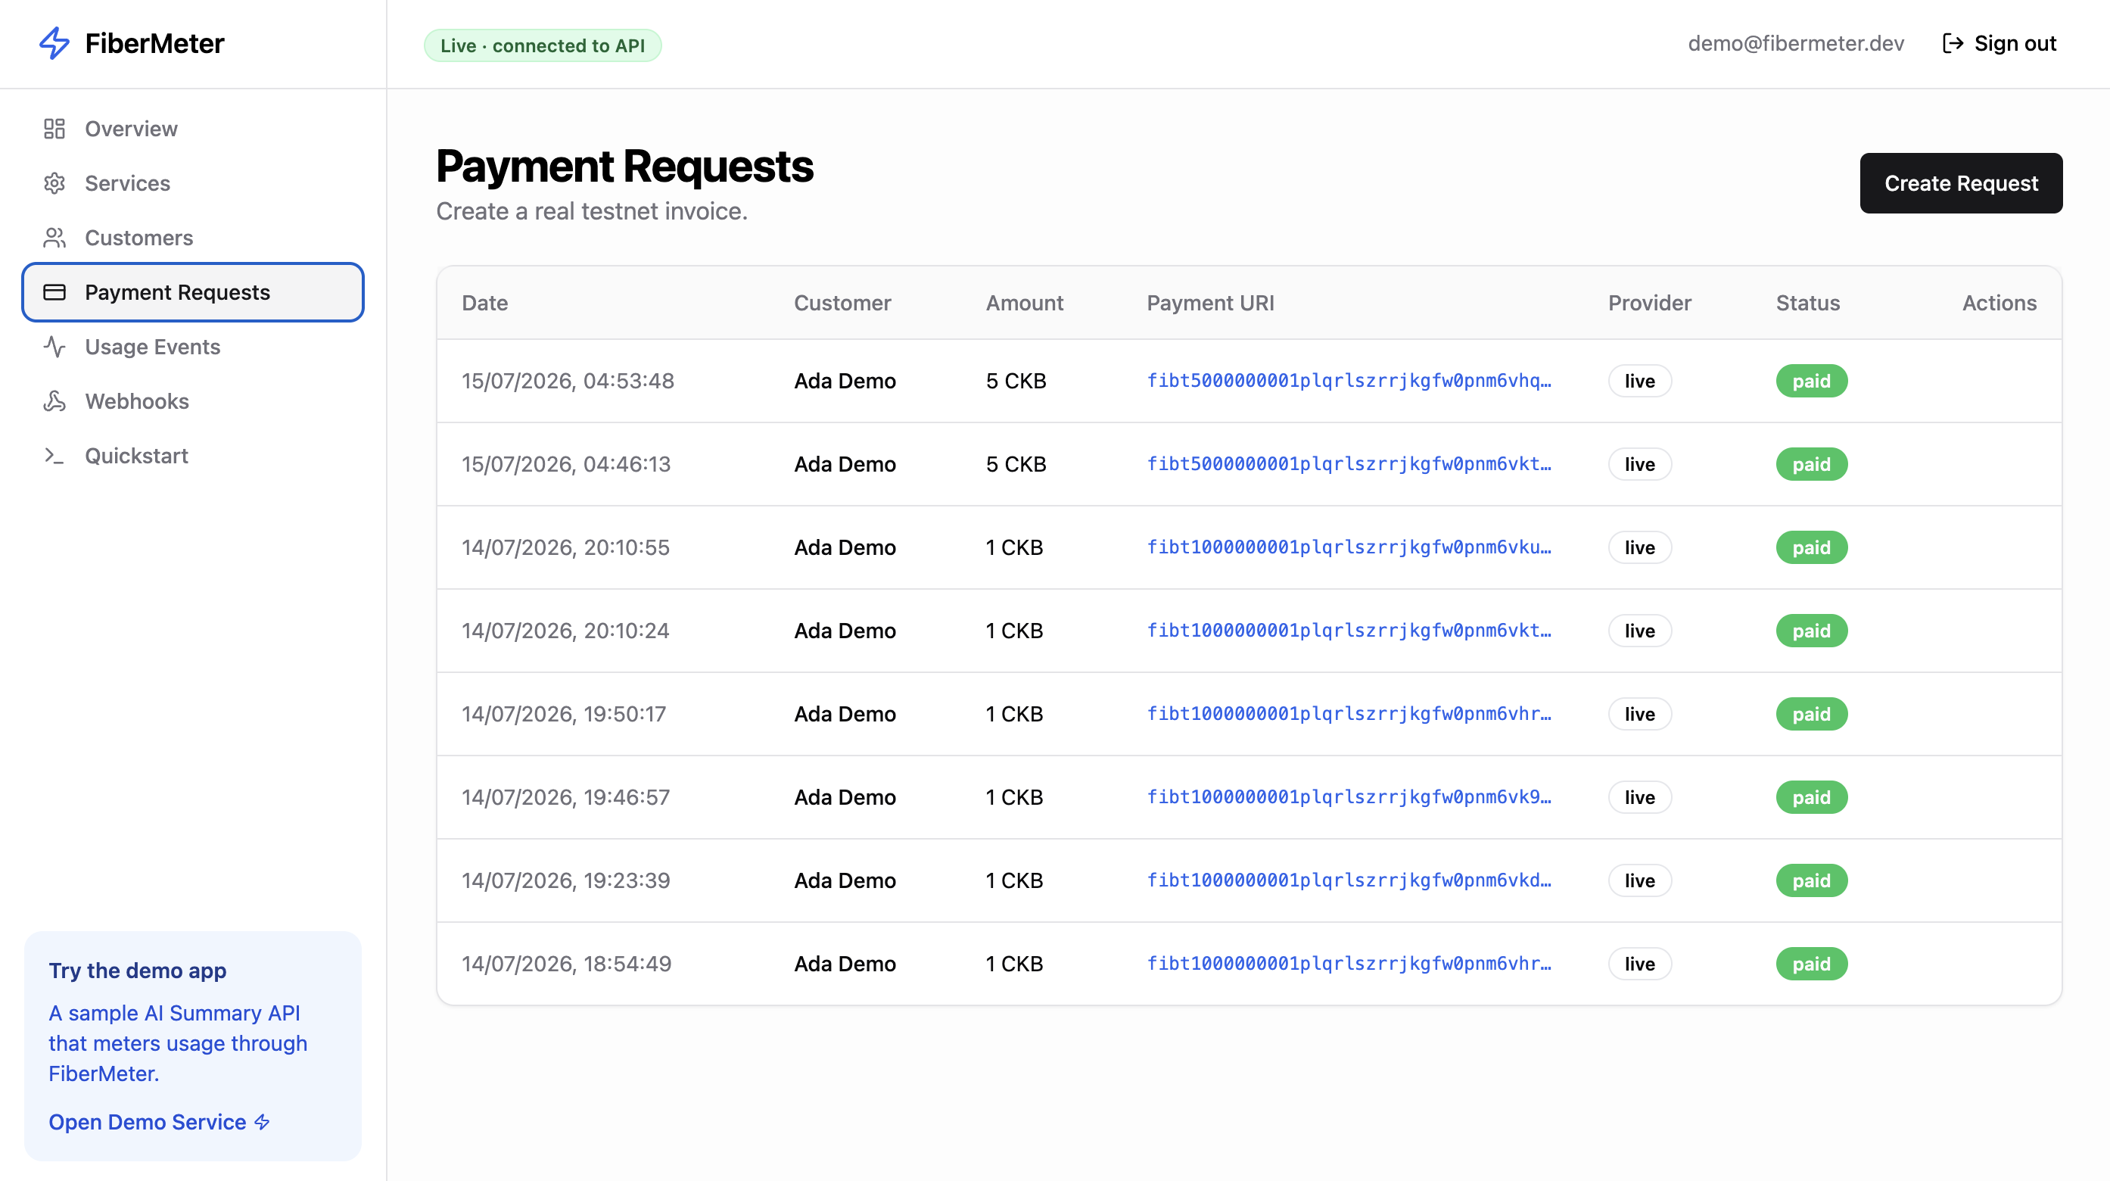Click paid status in 20:10:55 row
This screenshot has height=1181, width=2110.
(1811, 547)
